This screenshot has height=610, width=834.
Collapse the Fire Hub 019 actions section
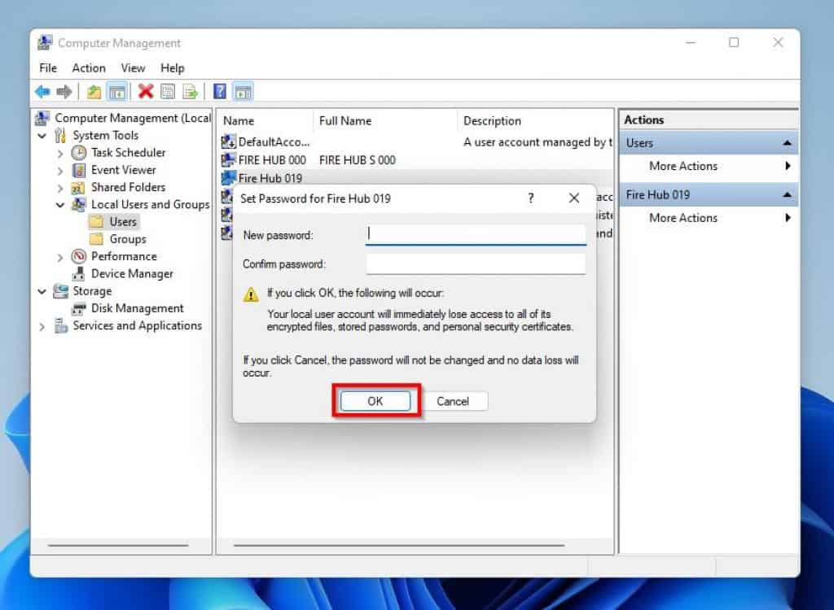click(788, 195)
